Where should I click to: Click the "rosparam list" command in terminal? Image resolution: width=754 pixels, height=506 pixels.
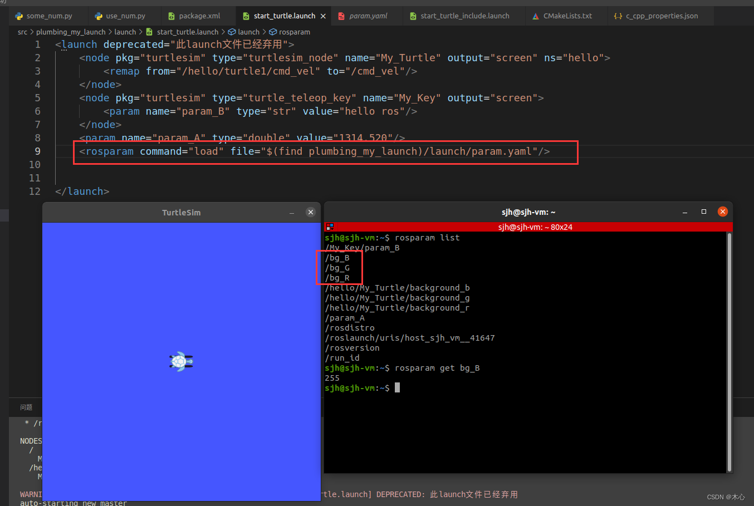tap(427, 238)
